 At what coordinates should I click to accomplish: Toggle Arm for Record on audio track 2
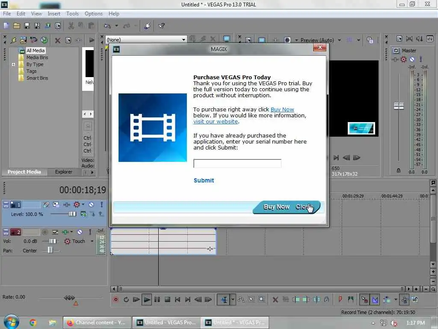[x=44, y=232]
